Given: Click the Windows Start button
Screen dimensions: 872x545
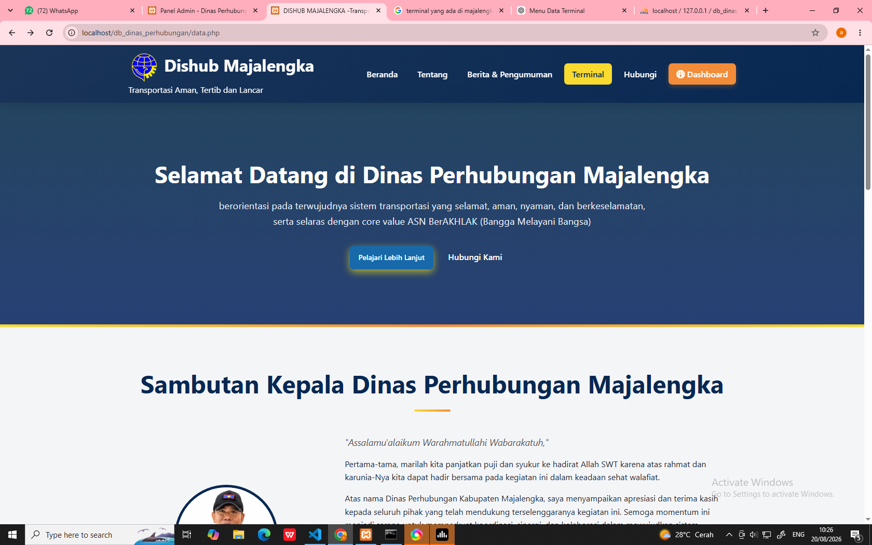Looking at the screenshot, I should (x=12, y=535).
